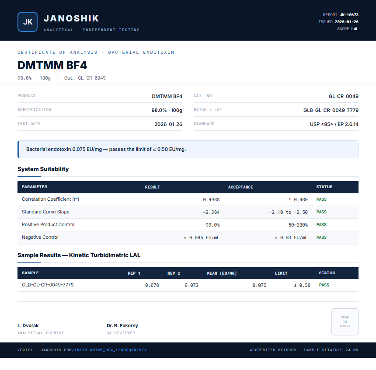Viewport: 376px width, 370px height.
Task: Click the System Suitability heading
Action: click(43, 169)
